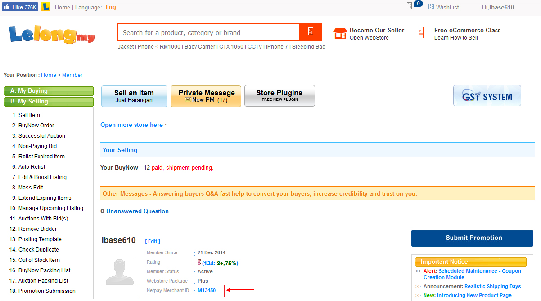Click Baby Carrier suggested search

(x=200, y=47)
